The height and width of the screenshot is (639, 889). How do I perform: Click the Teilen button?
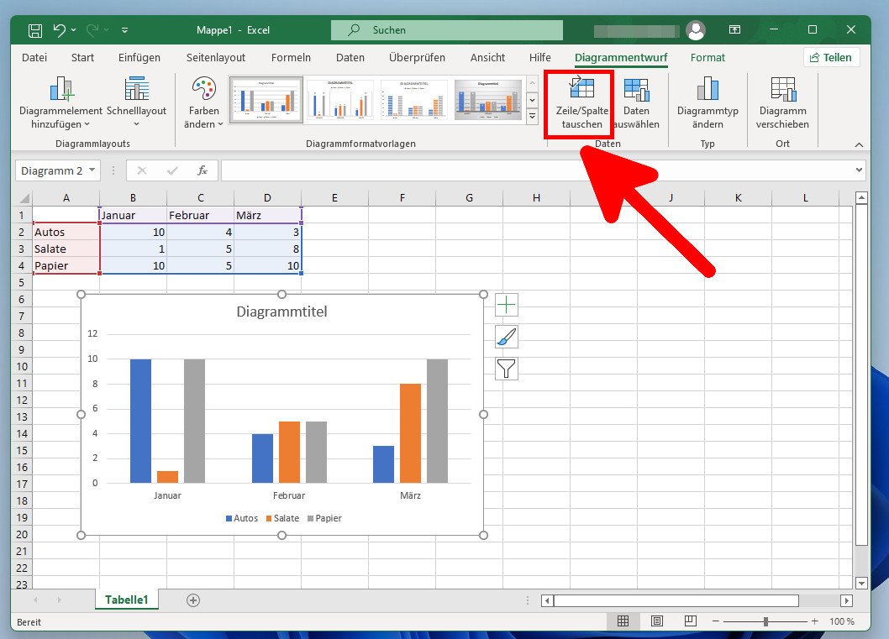click(x=832, y=57)
